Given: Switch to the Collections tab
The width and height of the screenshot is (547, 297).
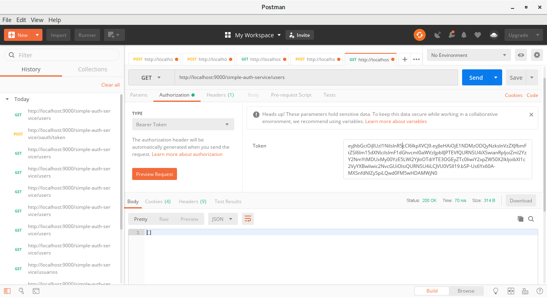Looking at the screenshot, I should [93, 69].
